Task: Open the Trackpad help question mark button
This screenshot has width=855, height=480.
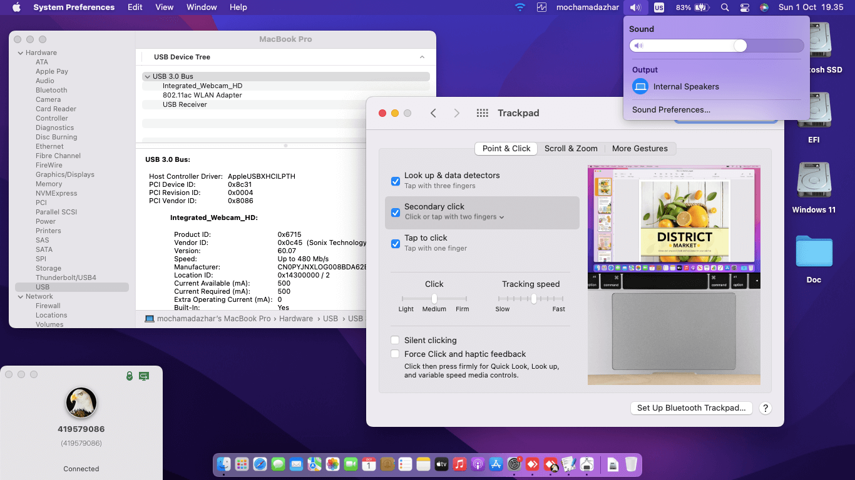Action: pos(765,408)
